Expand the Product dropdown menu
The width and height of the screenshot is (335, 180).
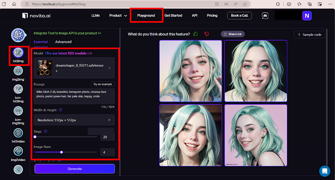tap(118, 16)
